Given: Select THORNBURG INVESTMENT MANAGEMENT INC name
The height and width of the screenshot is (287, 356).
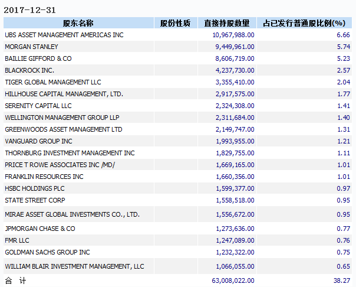Looking at the screenshot, I should pos(70,153).
